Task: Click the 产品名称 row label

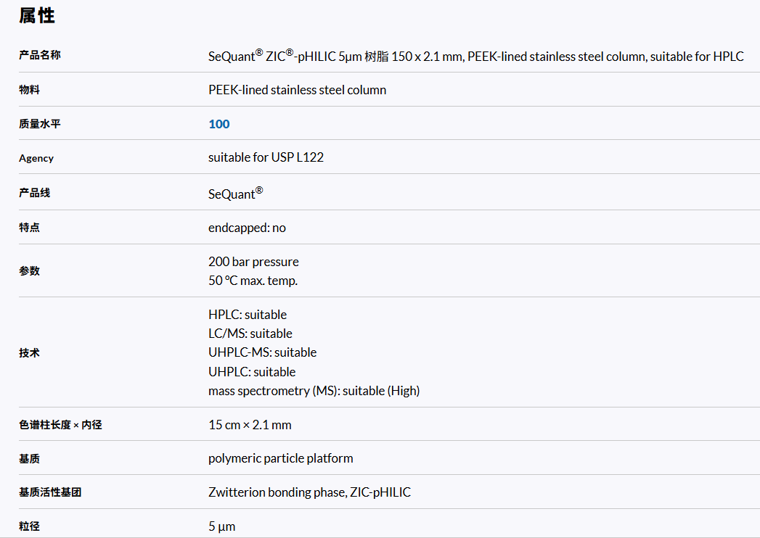Action: [40, 54]
